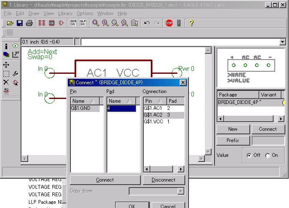The height and width of the screenshot is (208, 289).
Task: Click the Open file icon in toolbar
Action: pyautogui.click(x=10, y=23)
